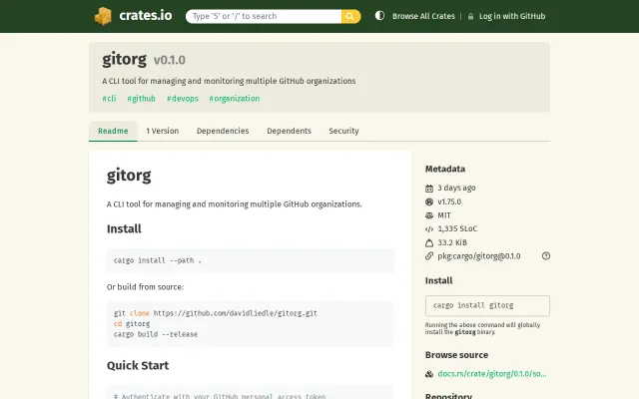Click the '33.2 KiB' size text
Viewport: 639px width, 399px height.
452,242
